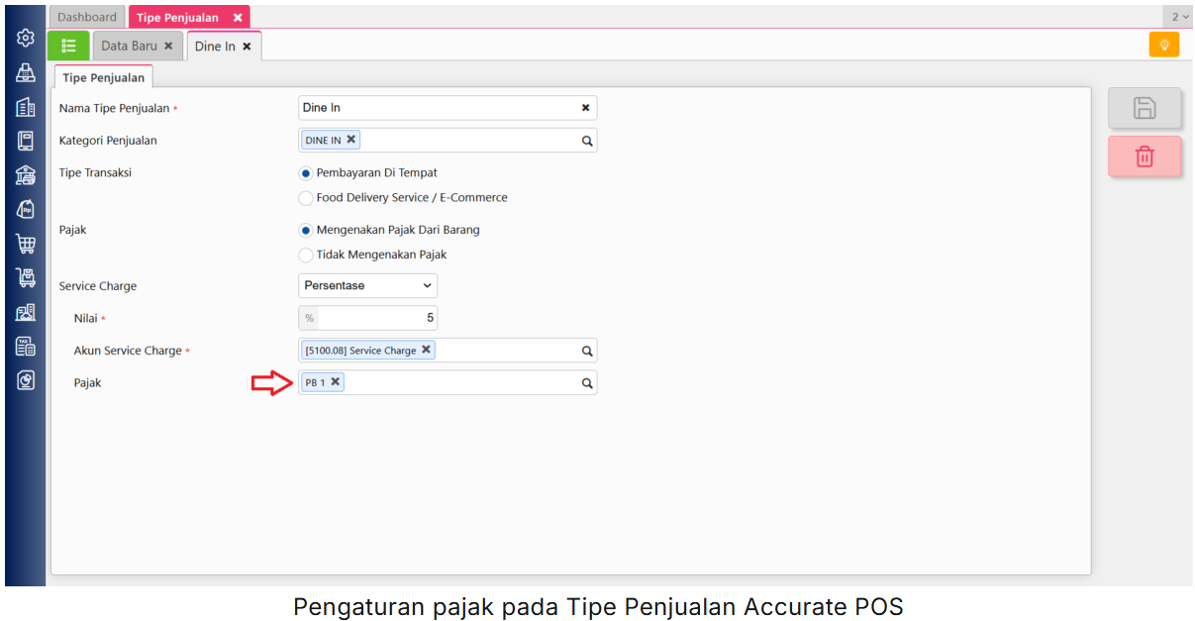Close the Dine In tab

(247, 47)
